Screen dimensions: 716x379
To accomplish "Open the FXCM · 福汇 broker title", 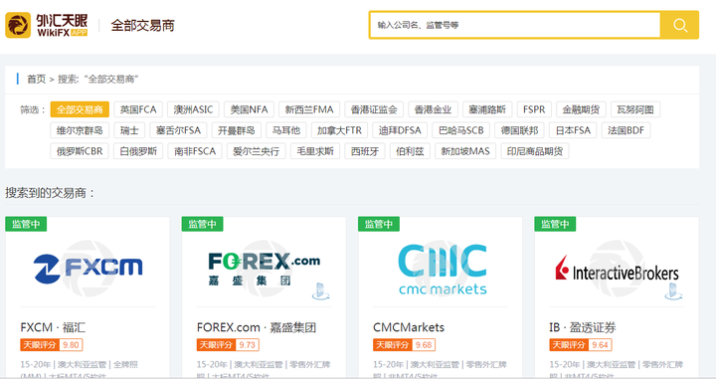I will (x=53, y=327).
